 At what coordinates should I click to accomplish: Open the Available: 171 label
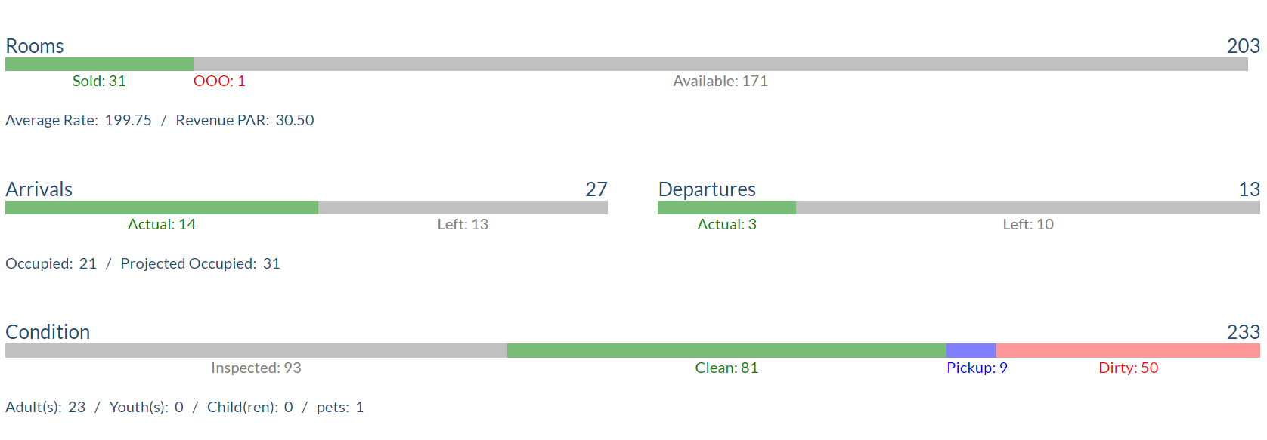pyautogui.click(x=720, y=81)
